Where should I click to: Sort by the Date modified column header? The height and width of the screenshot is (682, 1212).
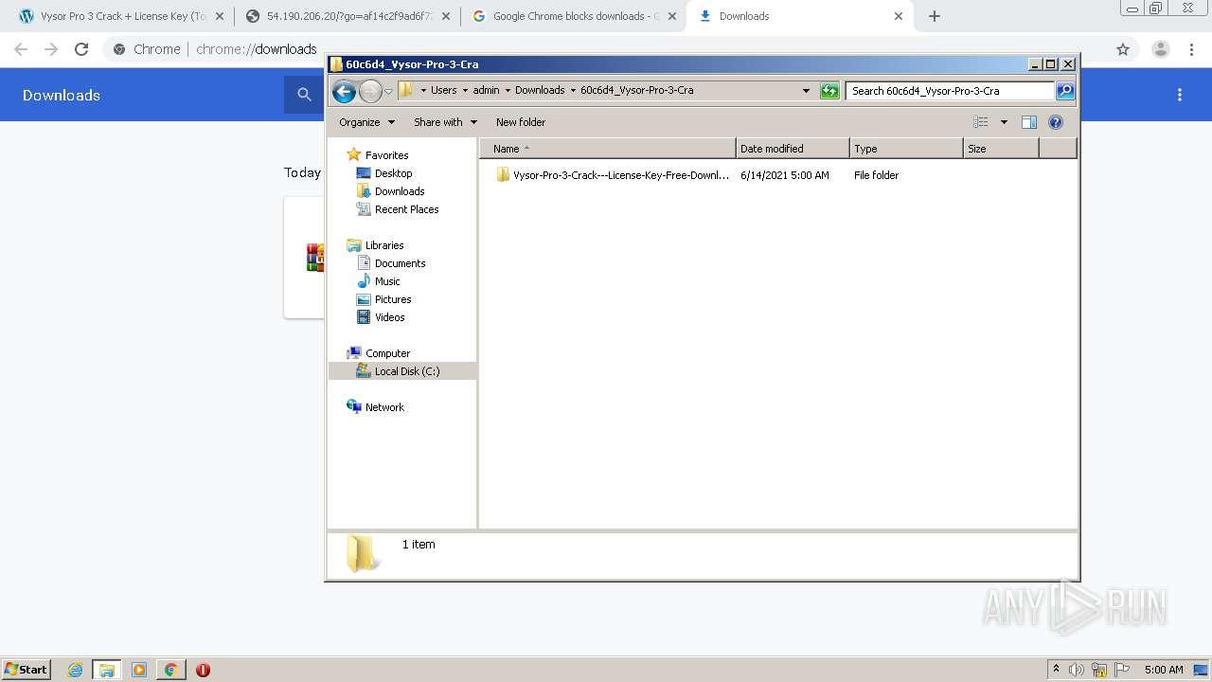click(x=793, y=149)
